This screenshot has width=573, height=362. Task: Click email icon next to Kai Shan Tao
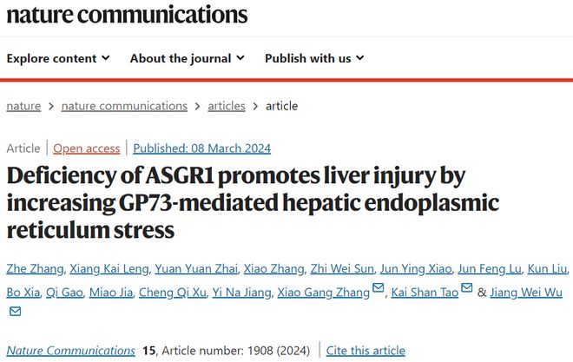467,288
